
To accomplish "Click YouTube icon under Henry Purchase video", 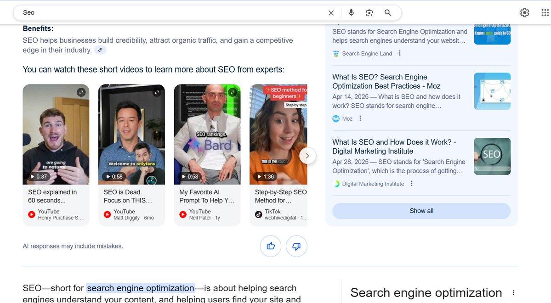I will pos(32,214).
